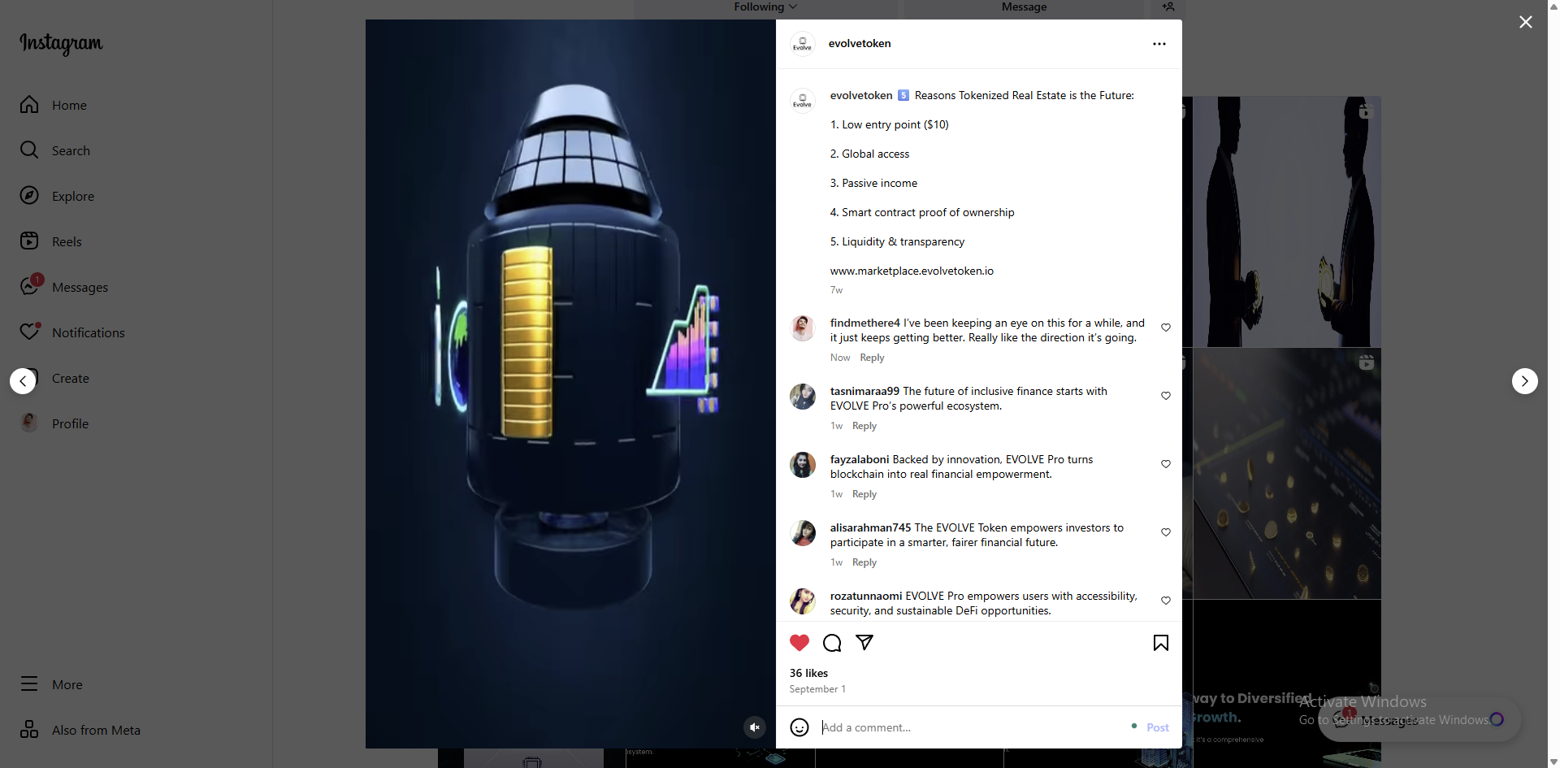Reply to fayzalaboni's comment
1560x768 pixels.
[x=864, y=494]
